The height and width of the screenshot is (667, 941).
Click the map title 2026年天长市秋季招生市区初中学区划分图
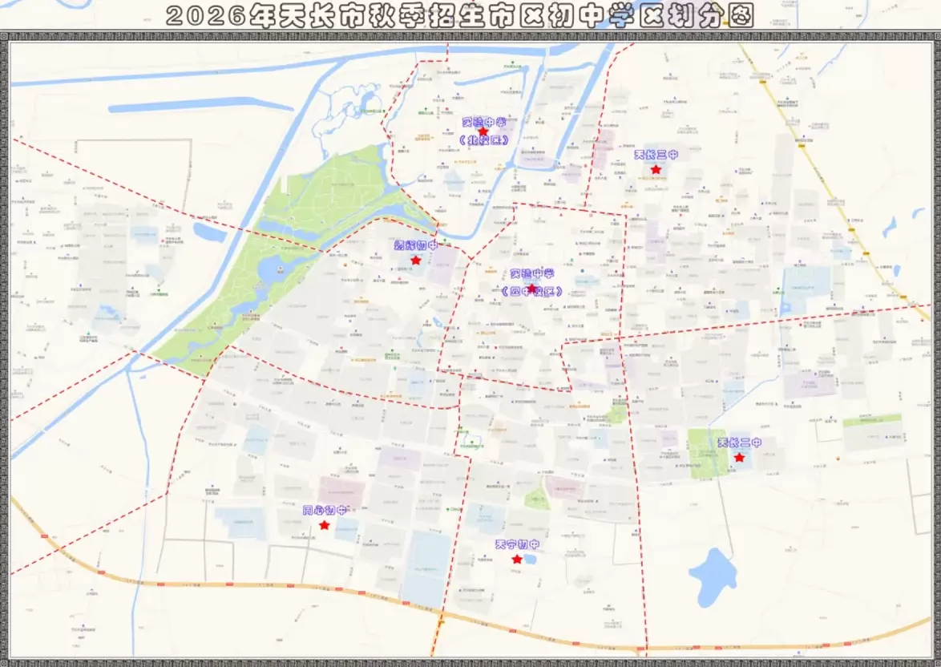pos(460,15)
